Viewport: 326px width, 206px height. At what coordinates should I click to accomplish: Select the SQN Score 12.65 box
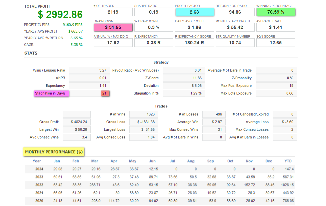pyautogui.click(x=275, y=43)
